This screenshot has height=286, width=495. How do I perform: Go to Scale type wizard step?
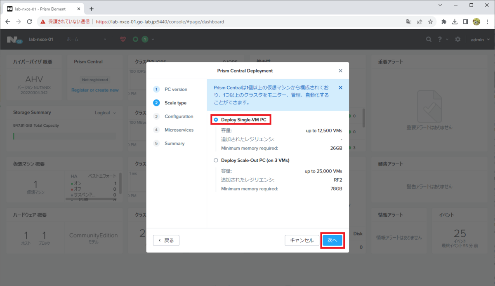coord(170,103)
